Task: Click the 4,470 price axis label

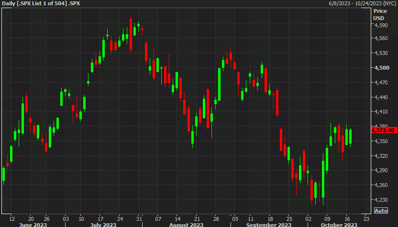Action: click(381, 83)
